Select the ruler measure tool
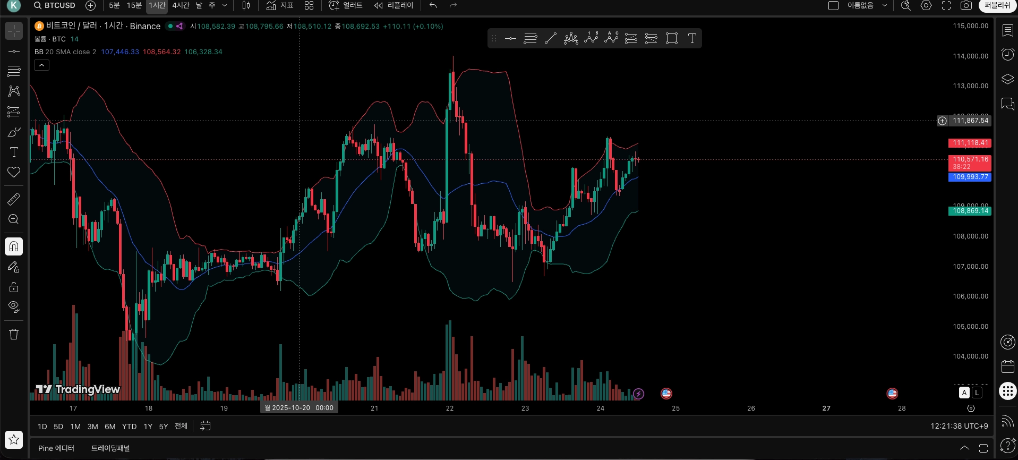Screen dimensions: 1018x460 click(14, 199)
